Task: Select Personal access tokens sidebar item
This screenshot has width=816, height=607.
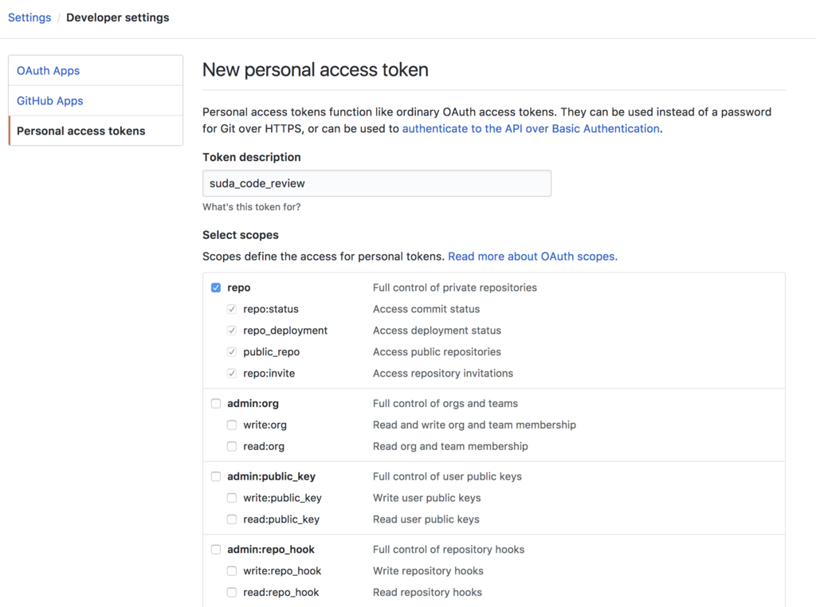Action: tap(81, 131)
